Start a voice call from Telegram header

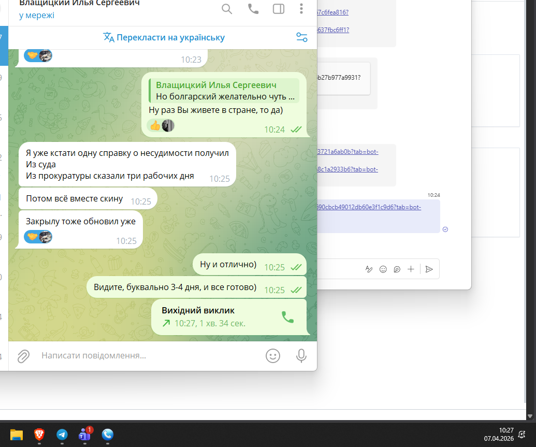(x=253, y=9)
